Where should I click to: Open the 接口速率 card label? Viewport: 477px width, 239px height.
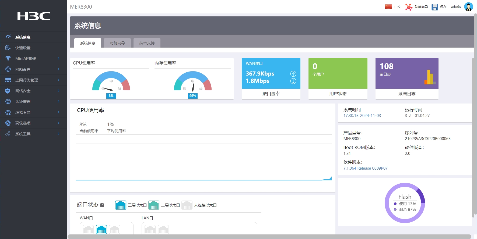[x=271, y=94]
